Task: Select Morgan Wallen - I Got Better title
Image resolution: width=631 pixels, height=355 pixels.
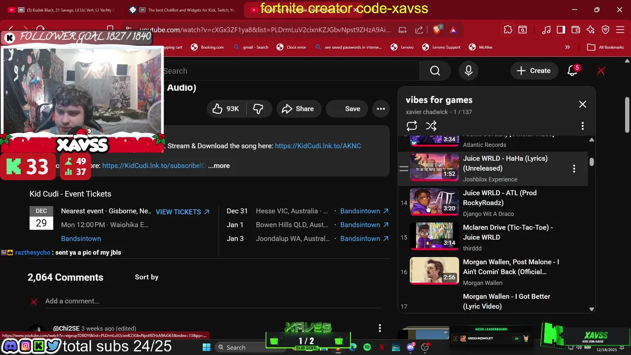Action: click(x=506, y=301)
